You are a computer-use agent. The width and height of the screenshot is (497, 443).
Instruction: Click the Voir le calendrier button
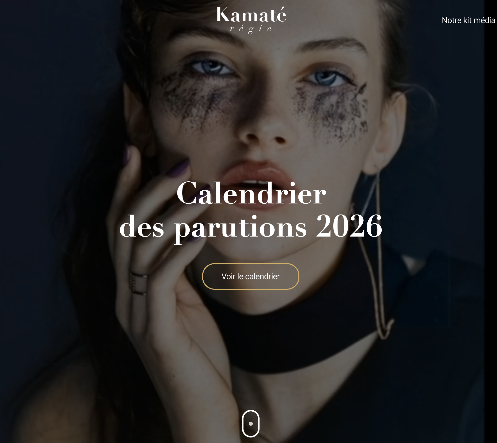click(251, 276)
